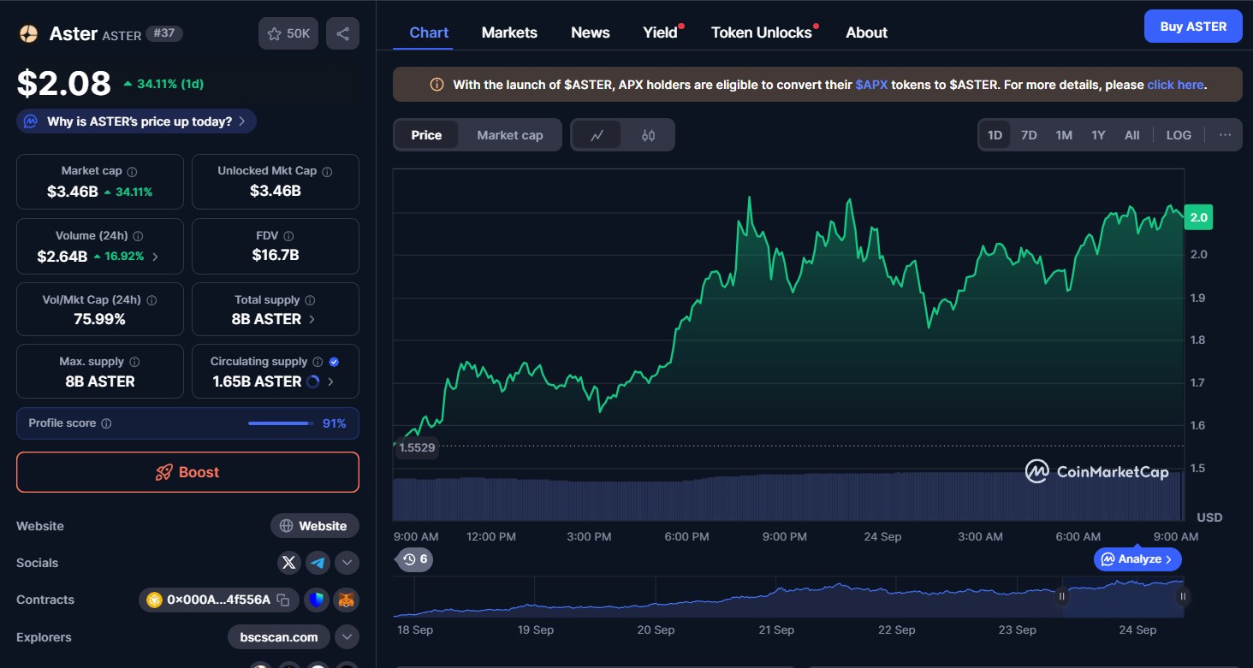Screen dimensions: 1253x668
Task: Open the Chart tab
Action: (x=429, y=33)
